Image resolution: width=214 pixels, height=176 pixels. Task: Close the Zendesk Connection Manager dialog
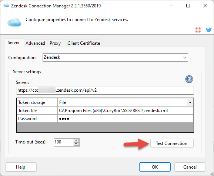[x=205, y=6]
